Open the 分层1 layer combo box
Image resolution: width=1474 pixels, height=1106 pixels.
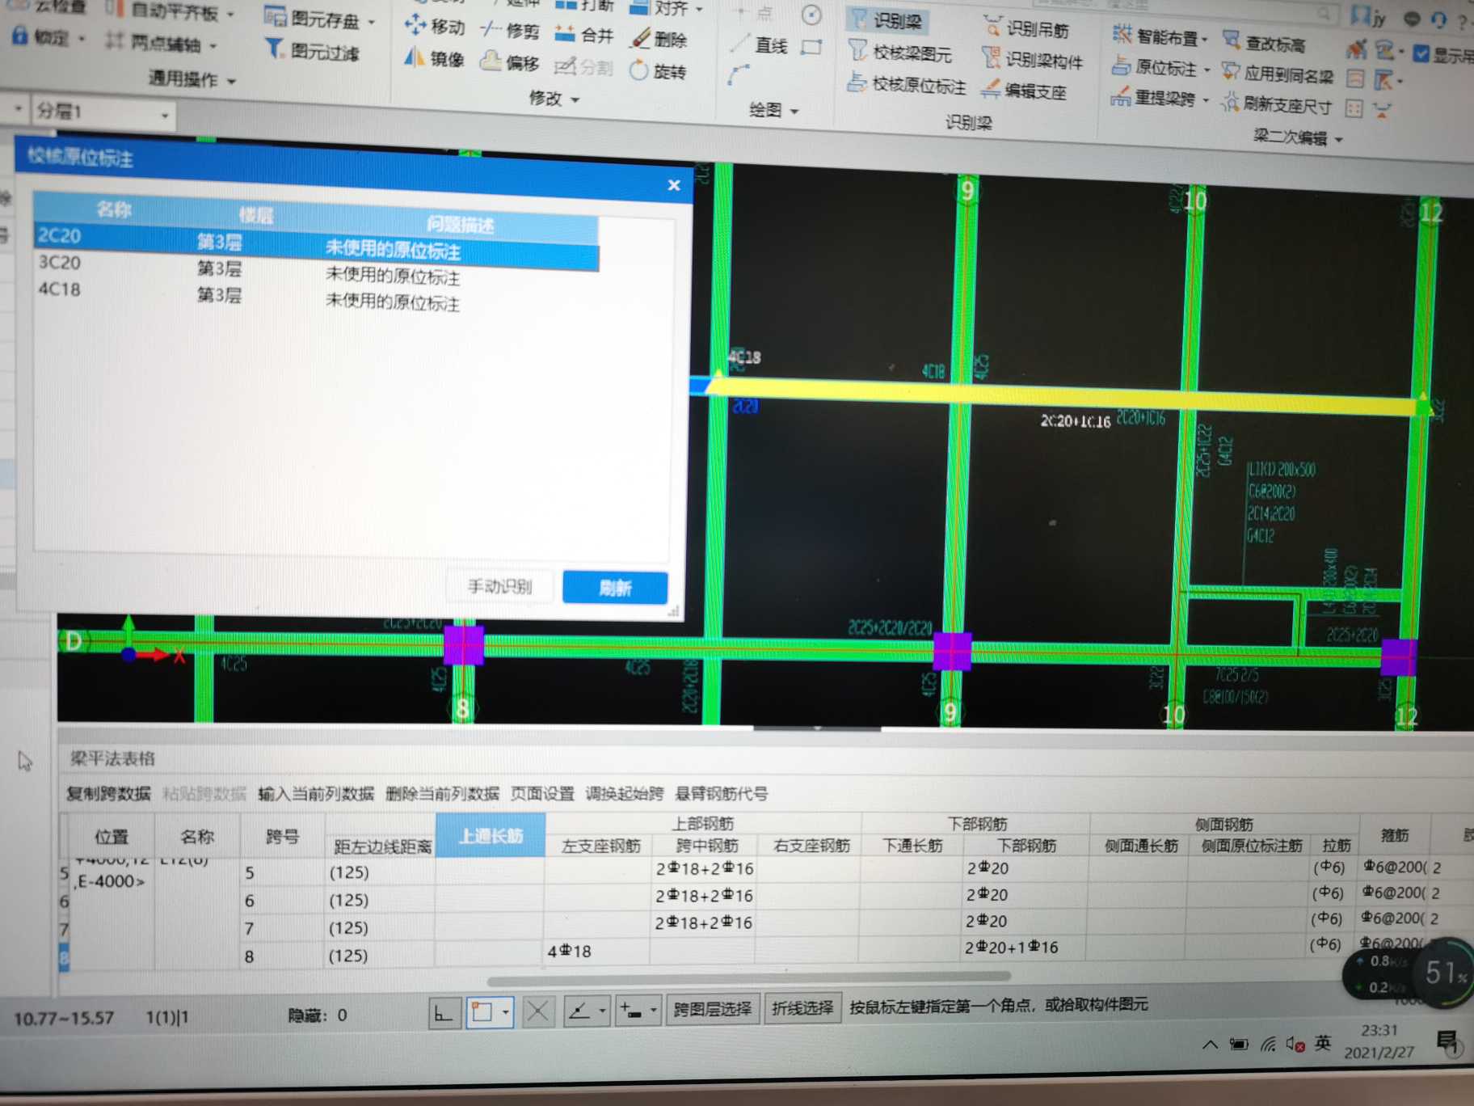(x=103, y=112)
